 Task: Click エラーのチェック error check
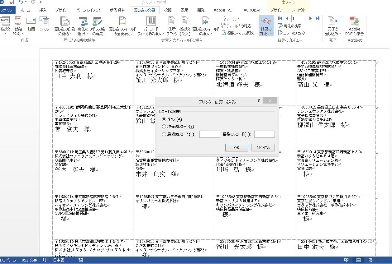[x=291, y=33]
